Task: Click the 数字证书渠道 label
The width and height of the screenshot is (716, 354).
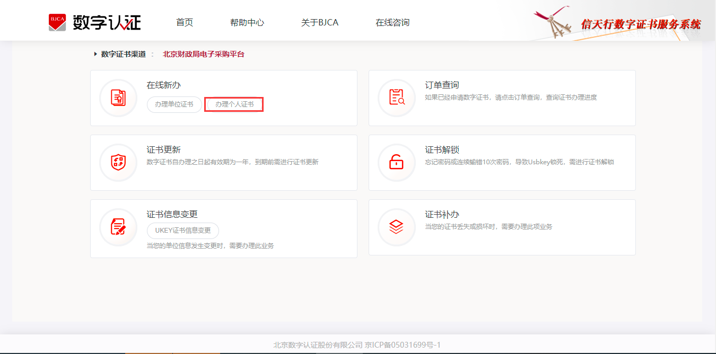Action: click(x=124, y=54)
